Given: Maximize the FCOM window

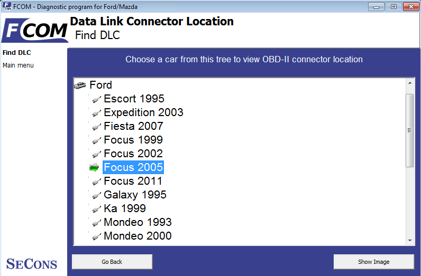Looking at the screenshot, I should click(393, 7).
